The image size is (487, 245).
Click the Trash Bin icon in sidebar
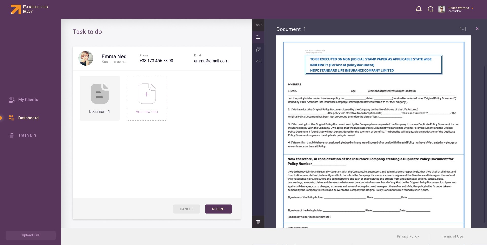coord(12,135)
